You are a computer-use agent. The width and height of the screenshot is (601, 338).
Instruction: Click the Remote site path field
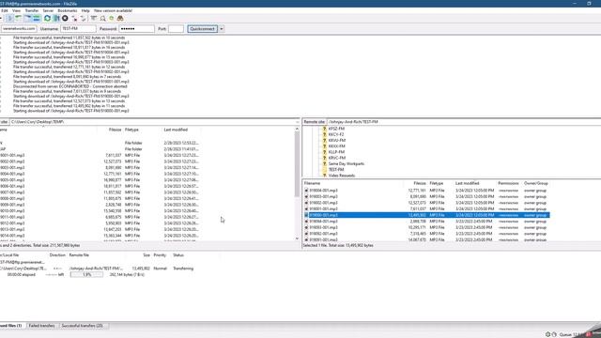pos(464,122)
